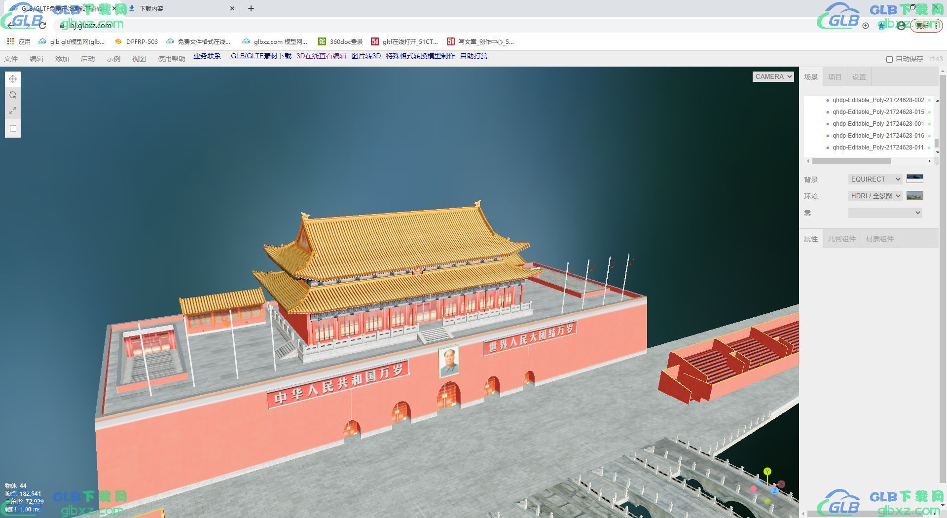Open the 写文章_创作中心 bookmark
Image resolution: width=947 pixels, height=518 pixels.
pos(480,41)
